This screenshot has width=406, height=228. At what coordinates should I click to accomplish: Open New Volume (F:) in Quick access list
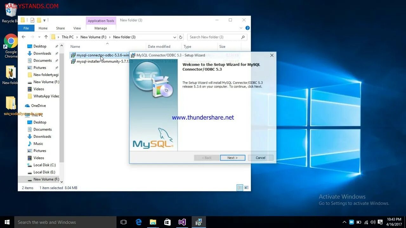click(46, 82)
